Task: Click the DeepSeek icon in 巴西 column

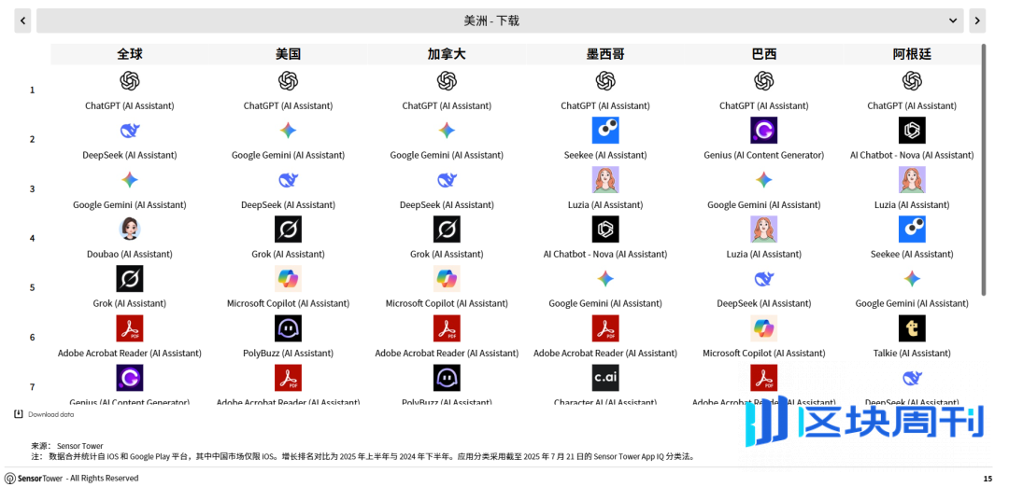Action: (764, 279)
